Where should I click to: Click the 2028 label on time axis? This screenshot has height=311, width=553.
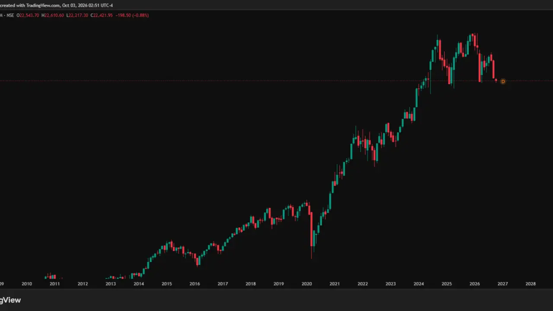531,284
